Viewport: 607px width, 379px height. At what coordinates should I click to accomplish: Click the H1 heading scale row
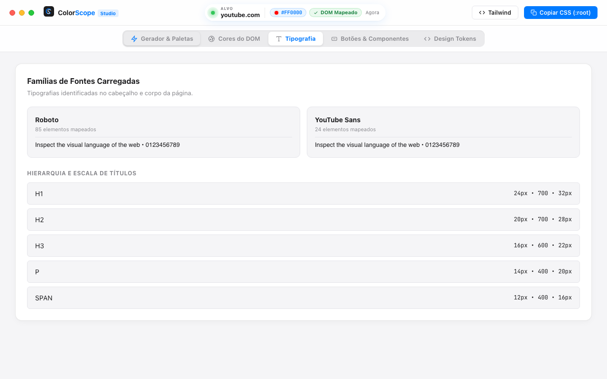(x=303, y=193)
